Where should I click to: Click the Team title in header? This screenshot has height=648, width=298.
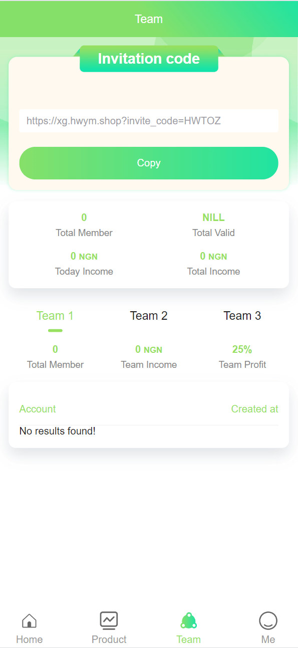[149, 19]
